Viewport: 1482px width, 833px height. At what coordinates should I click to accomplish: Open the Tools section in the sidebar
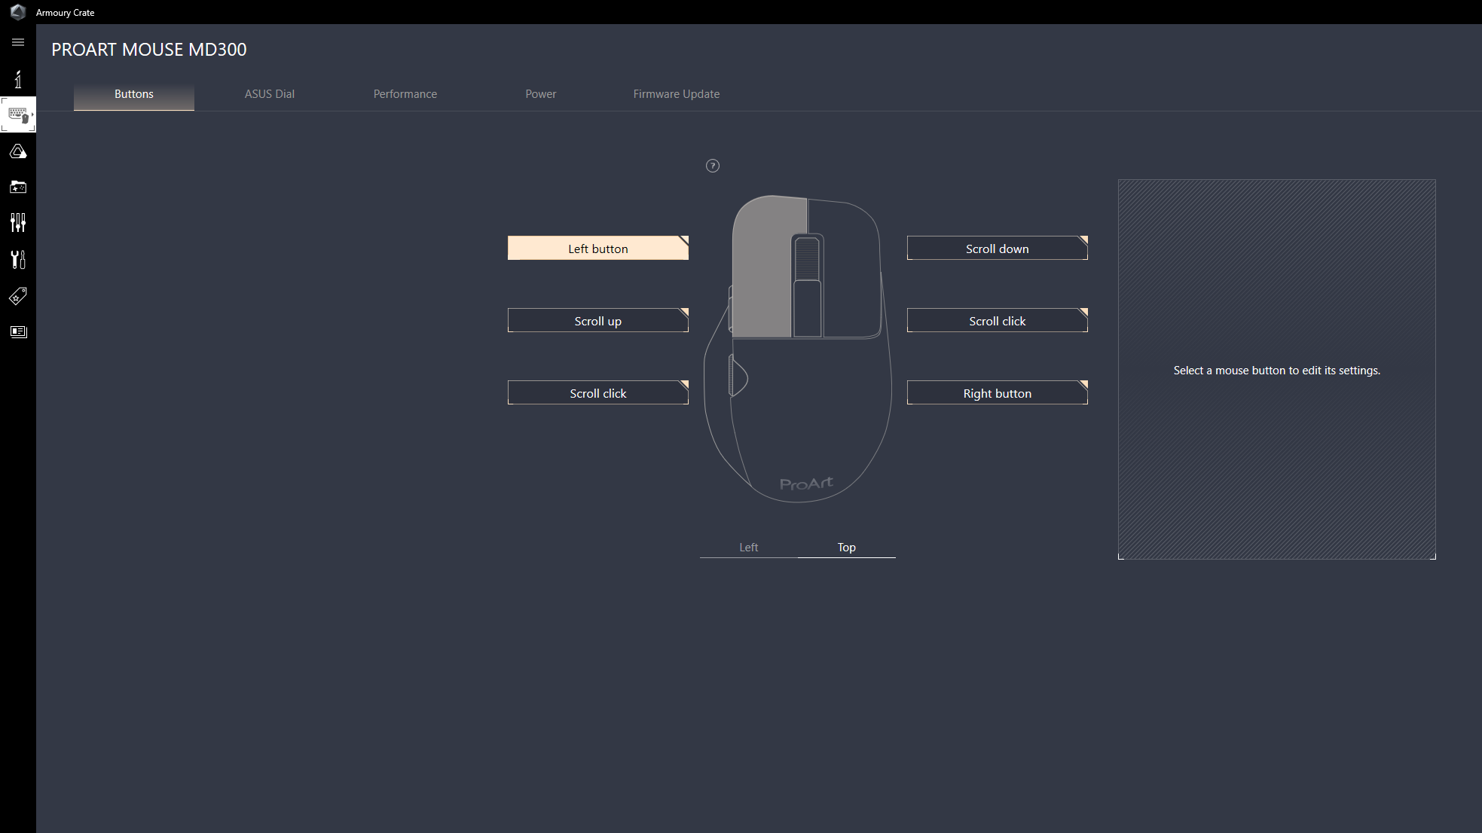click(17, 260)
